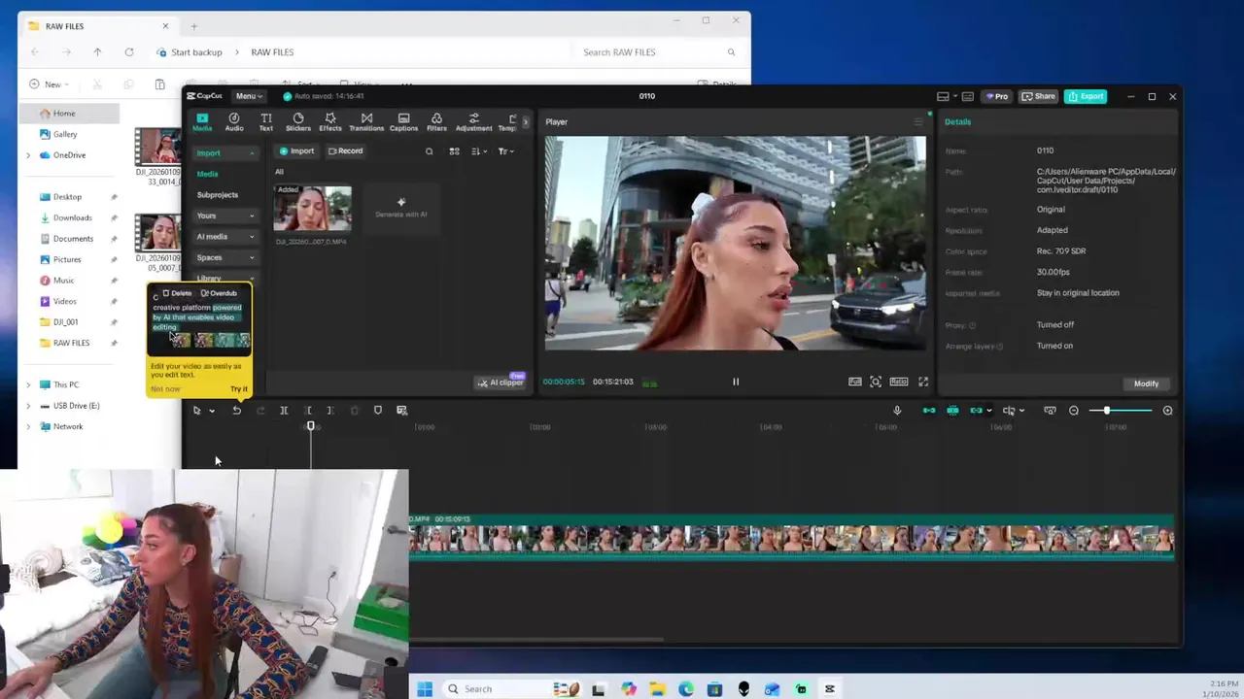Image resolution: width=1244 pixels, height=699 pixels.
Task: Toggle auto snapping on timeline
Action: [952, 411]
